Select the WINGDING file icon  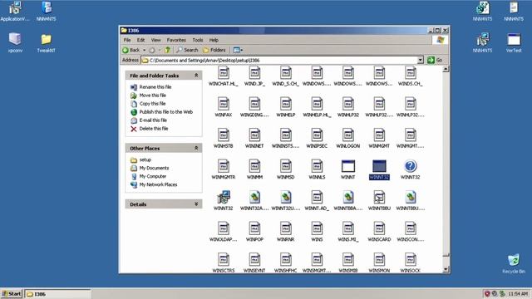pyautogui.click(x=254, y=104)
